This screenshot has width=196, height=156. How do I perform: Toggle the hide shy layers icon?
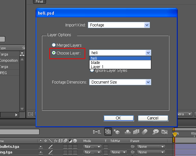click(x=128, y=132)
